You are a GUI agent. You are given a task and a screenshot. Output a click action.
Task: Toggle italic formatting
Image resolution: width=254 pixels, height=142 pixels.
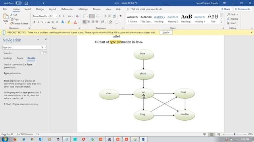point(38,22)
